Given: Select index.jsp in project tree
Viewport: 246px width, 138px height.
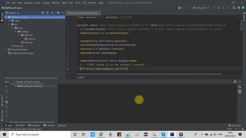Looking at the screenshot, I should coord(27,42).
